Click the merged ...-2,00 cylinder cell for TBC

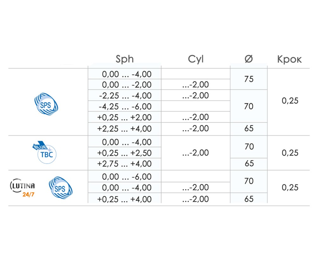[x=196, y=153]
